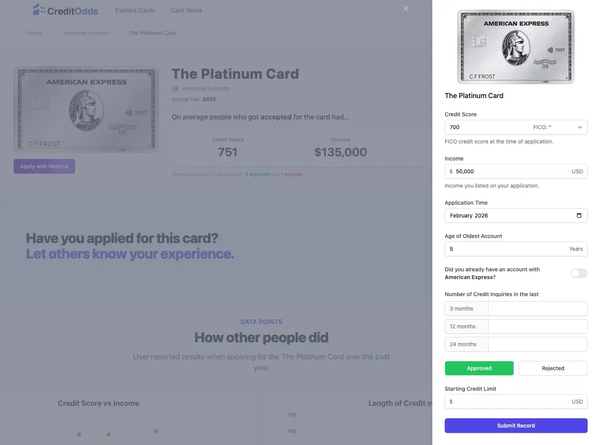The width and height of the screenshot is (595, 445).
Task: Click Apply with Referral
Action: [x=44, y=166]
